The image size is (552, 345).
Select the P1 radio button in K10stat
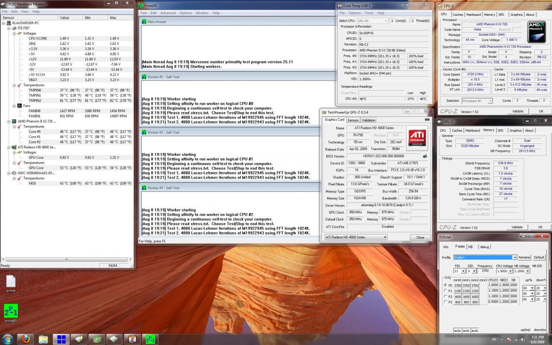point(446,291)
